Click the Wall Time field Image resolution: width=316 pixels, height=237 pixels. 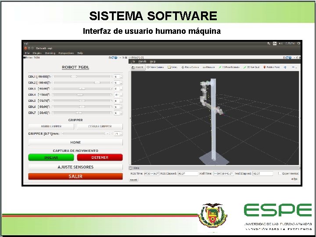223,173
